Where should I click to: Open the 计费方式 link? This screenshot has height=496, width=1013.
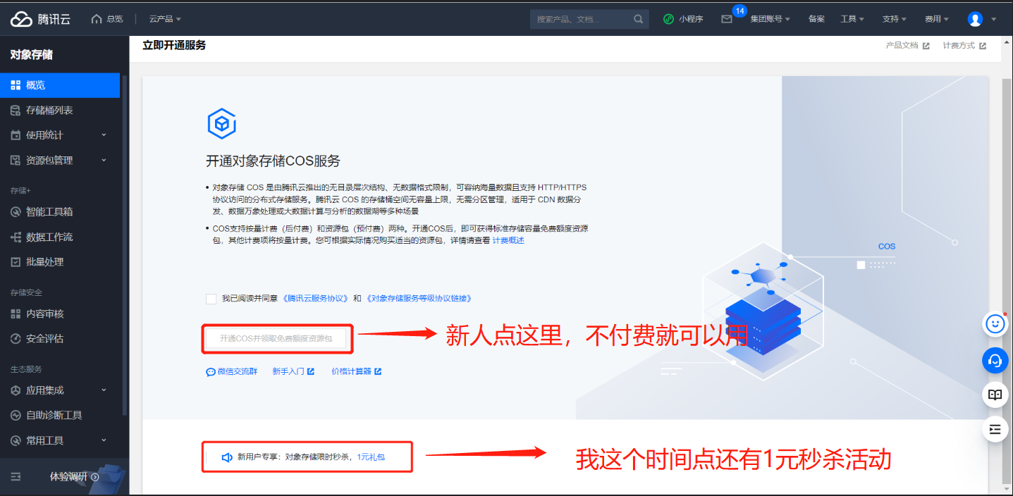click(964, 46)
